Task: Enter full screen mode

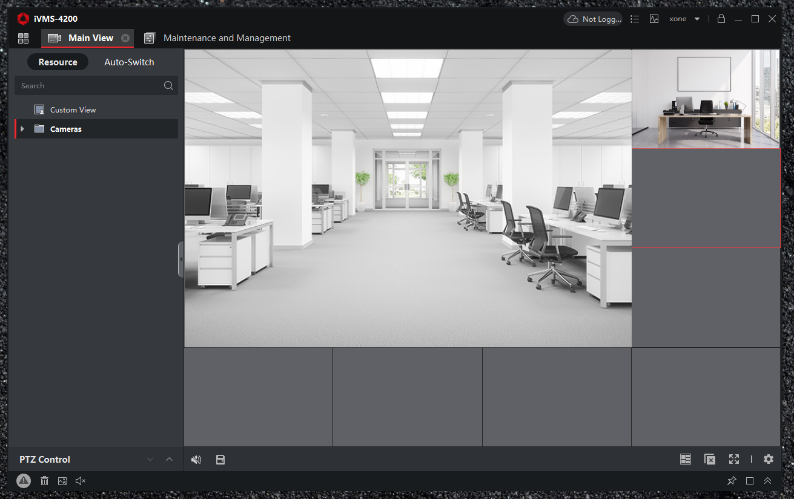Action: click(734, 460)
